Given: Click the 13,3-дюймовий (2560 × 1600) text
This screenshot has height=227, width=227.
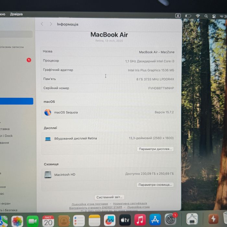Looking at the screenshot, I should click(x=151, y=138).
